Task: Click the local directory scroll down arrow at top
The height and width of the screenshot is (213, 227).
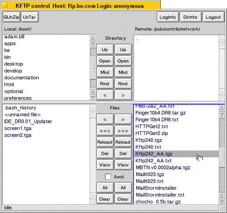Action: (x=93, y=45)
